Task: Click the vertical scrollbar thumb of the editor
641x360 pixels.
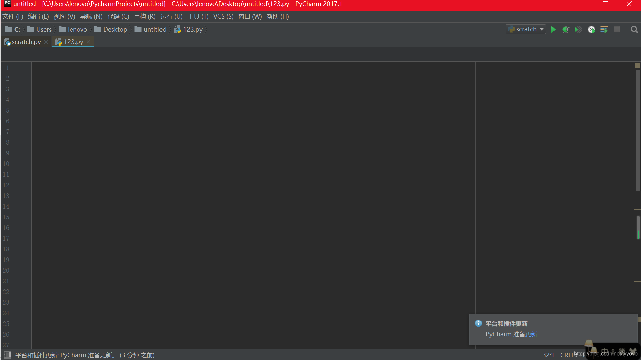Action: coord(638,130)
